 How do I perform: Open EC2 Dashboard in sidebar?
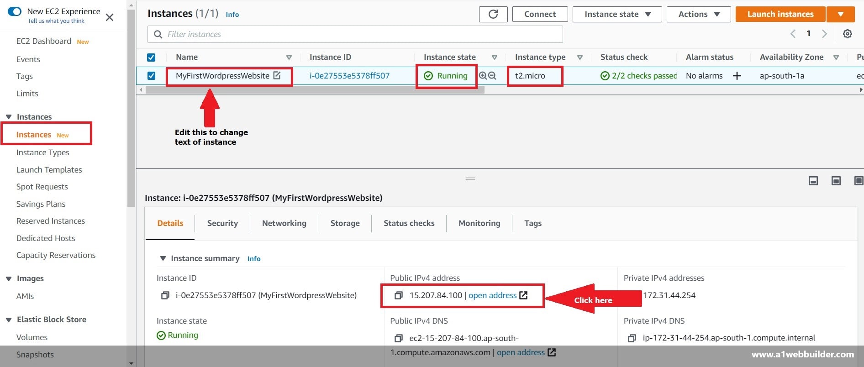coord(44,41)
